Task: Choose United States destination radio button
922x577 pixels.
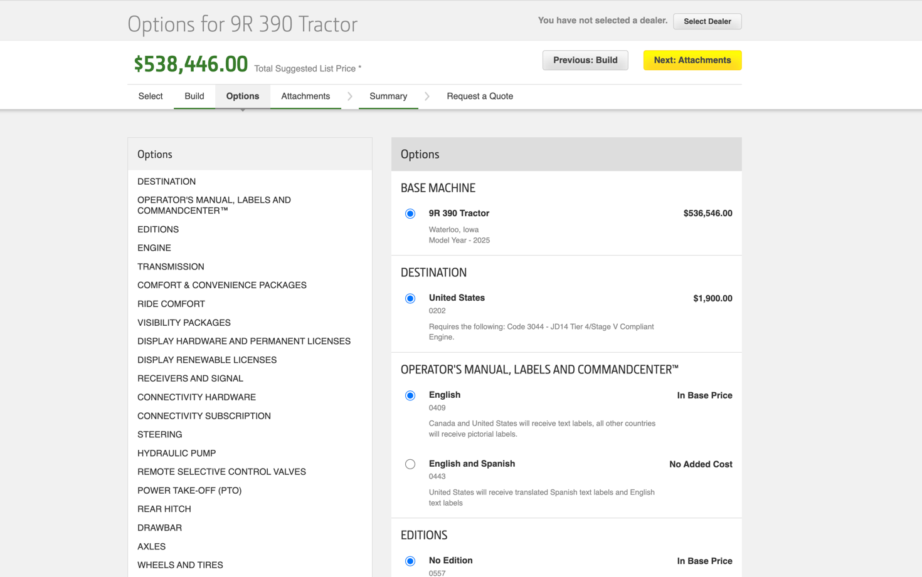Action: tap(410, 298)
